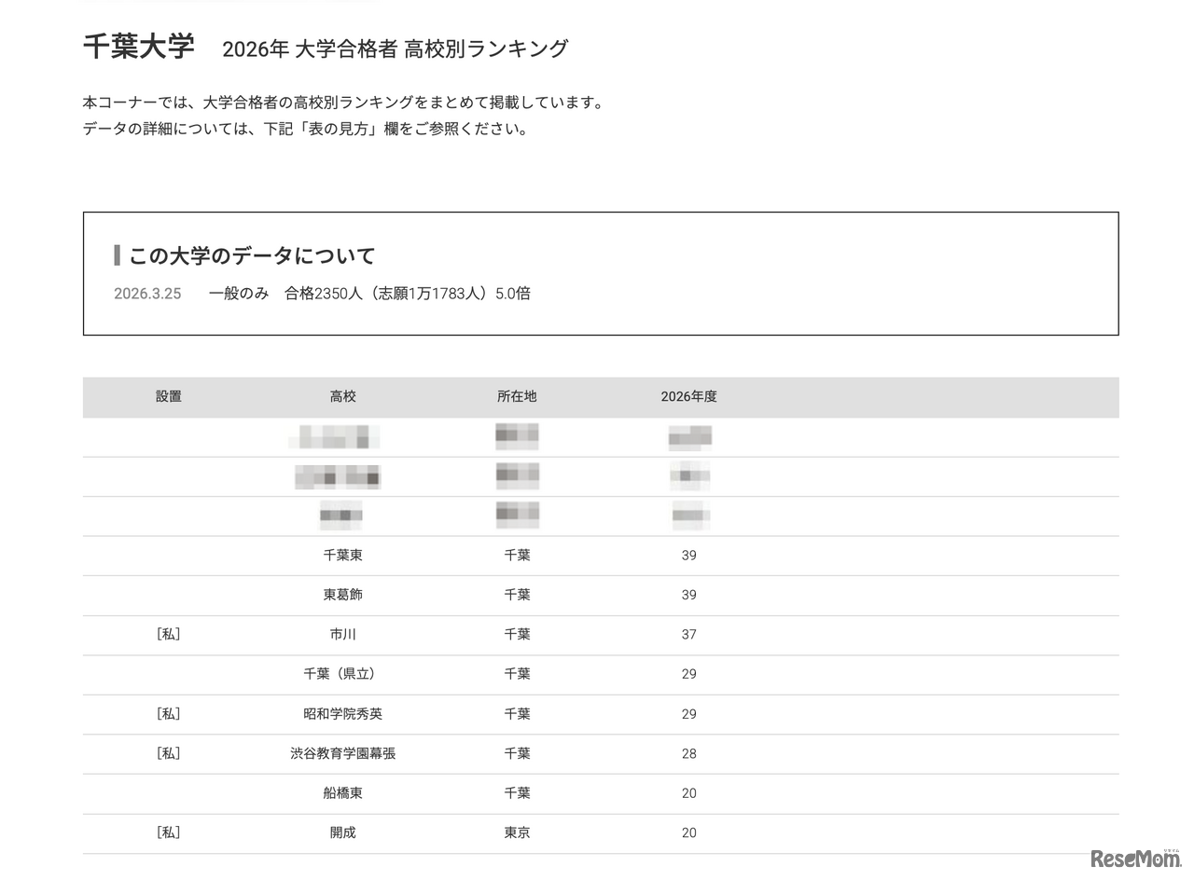Select the 高校 column header
This screenshot has width=1194, height=880.
point(343,396)
